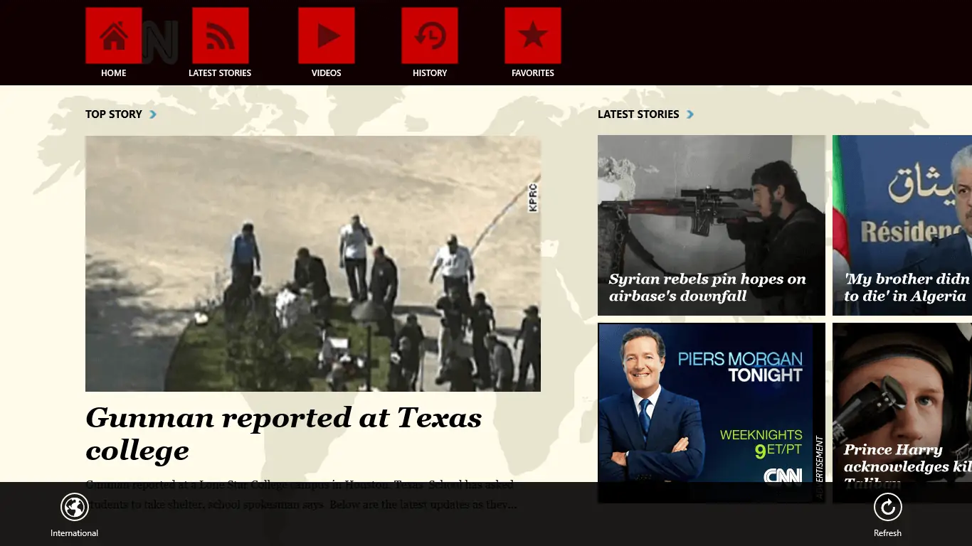Click 'Syrian rebels pin hopes on airbase's downfall' text

pos(707,287)
